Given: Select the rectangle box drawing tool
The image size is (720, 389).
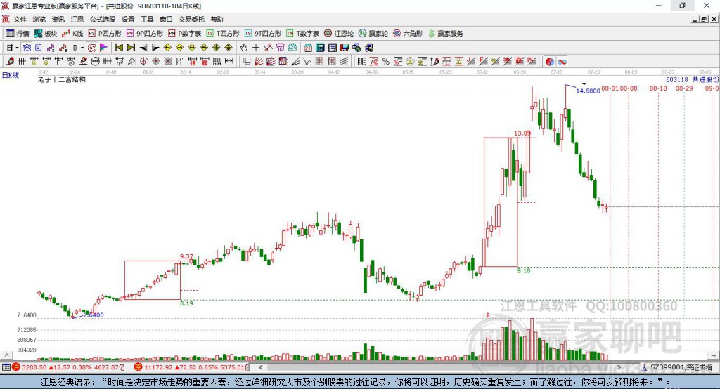Looking at the screenshot, I should (x=247, y=62).
